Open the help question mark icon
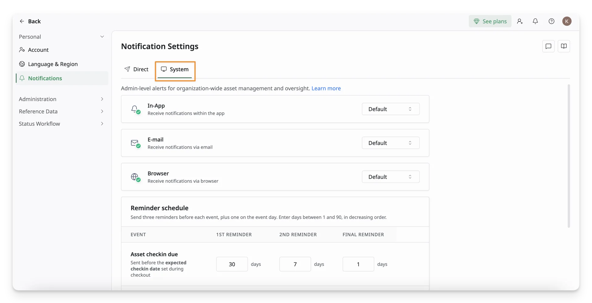 point(551,21)
